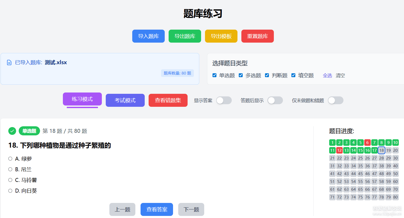The height and width of the screenshot is (218, 404).
Task: Reveal the answer via 查看答案
Action: 157,209
